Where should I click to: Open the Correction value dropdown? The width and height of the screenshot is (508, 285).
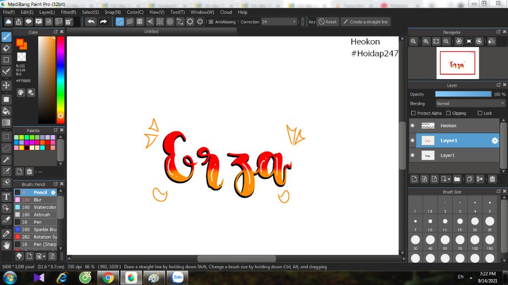click(x=294, y=22)
